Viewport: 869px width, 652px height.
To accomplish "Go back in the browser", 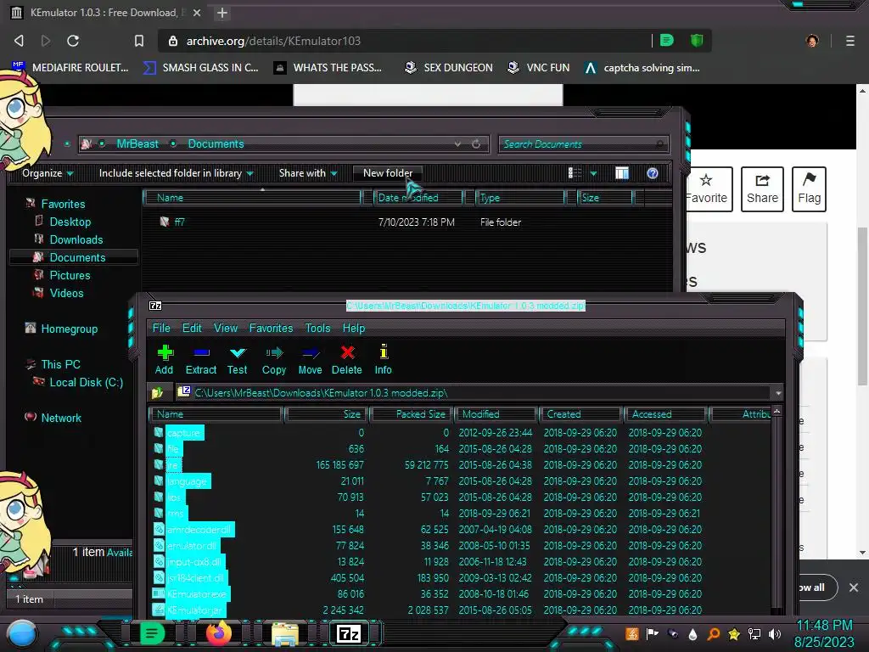I will 19,41.
